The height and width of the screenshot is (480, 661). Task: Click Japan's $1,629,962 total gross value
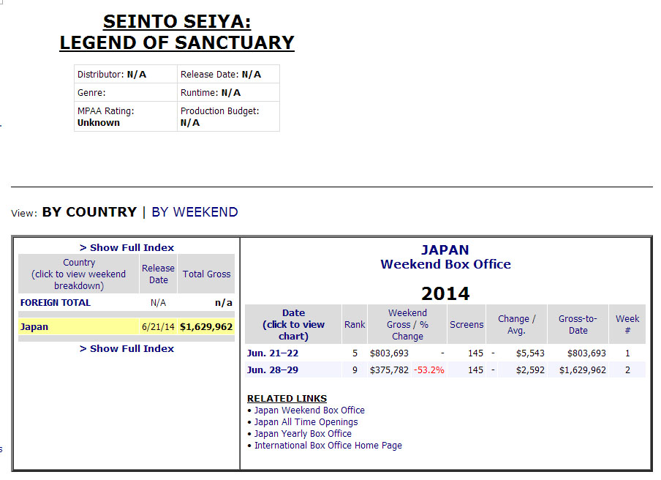206,327
